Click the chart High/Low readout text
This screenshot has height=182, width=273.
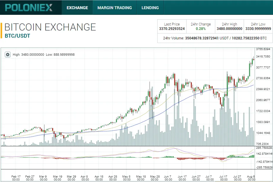click(x=44, y=55)
